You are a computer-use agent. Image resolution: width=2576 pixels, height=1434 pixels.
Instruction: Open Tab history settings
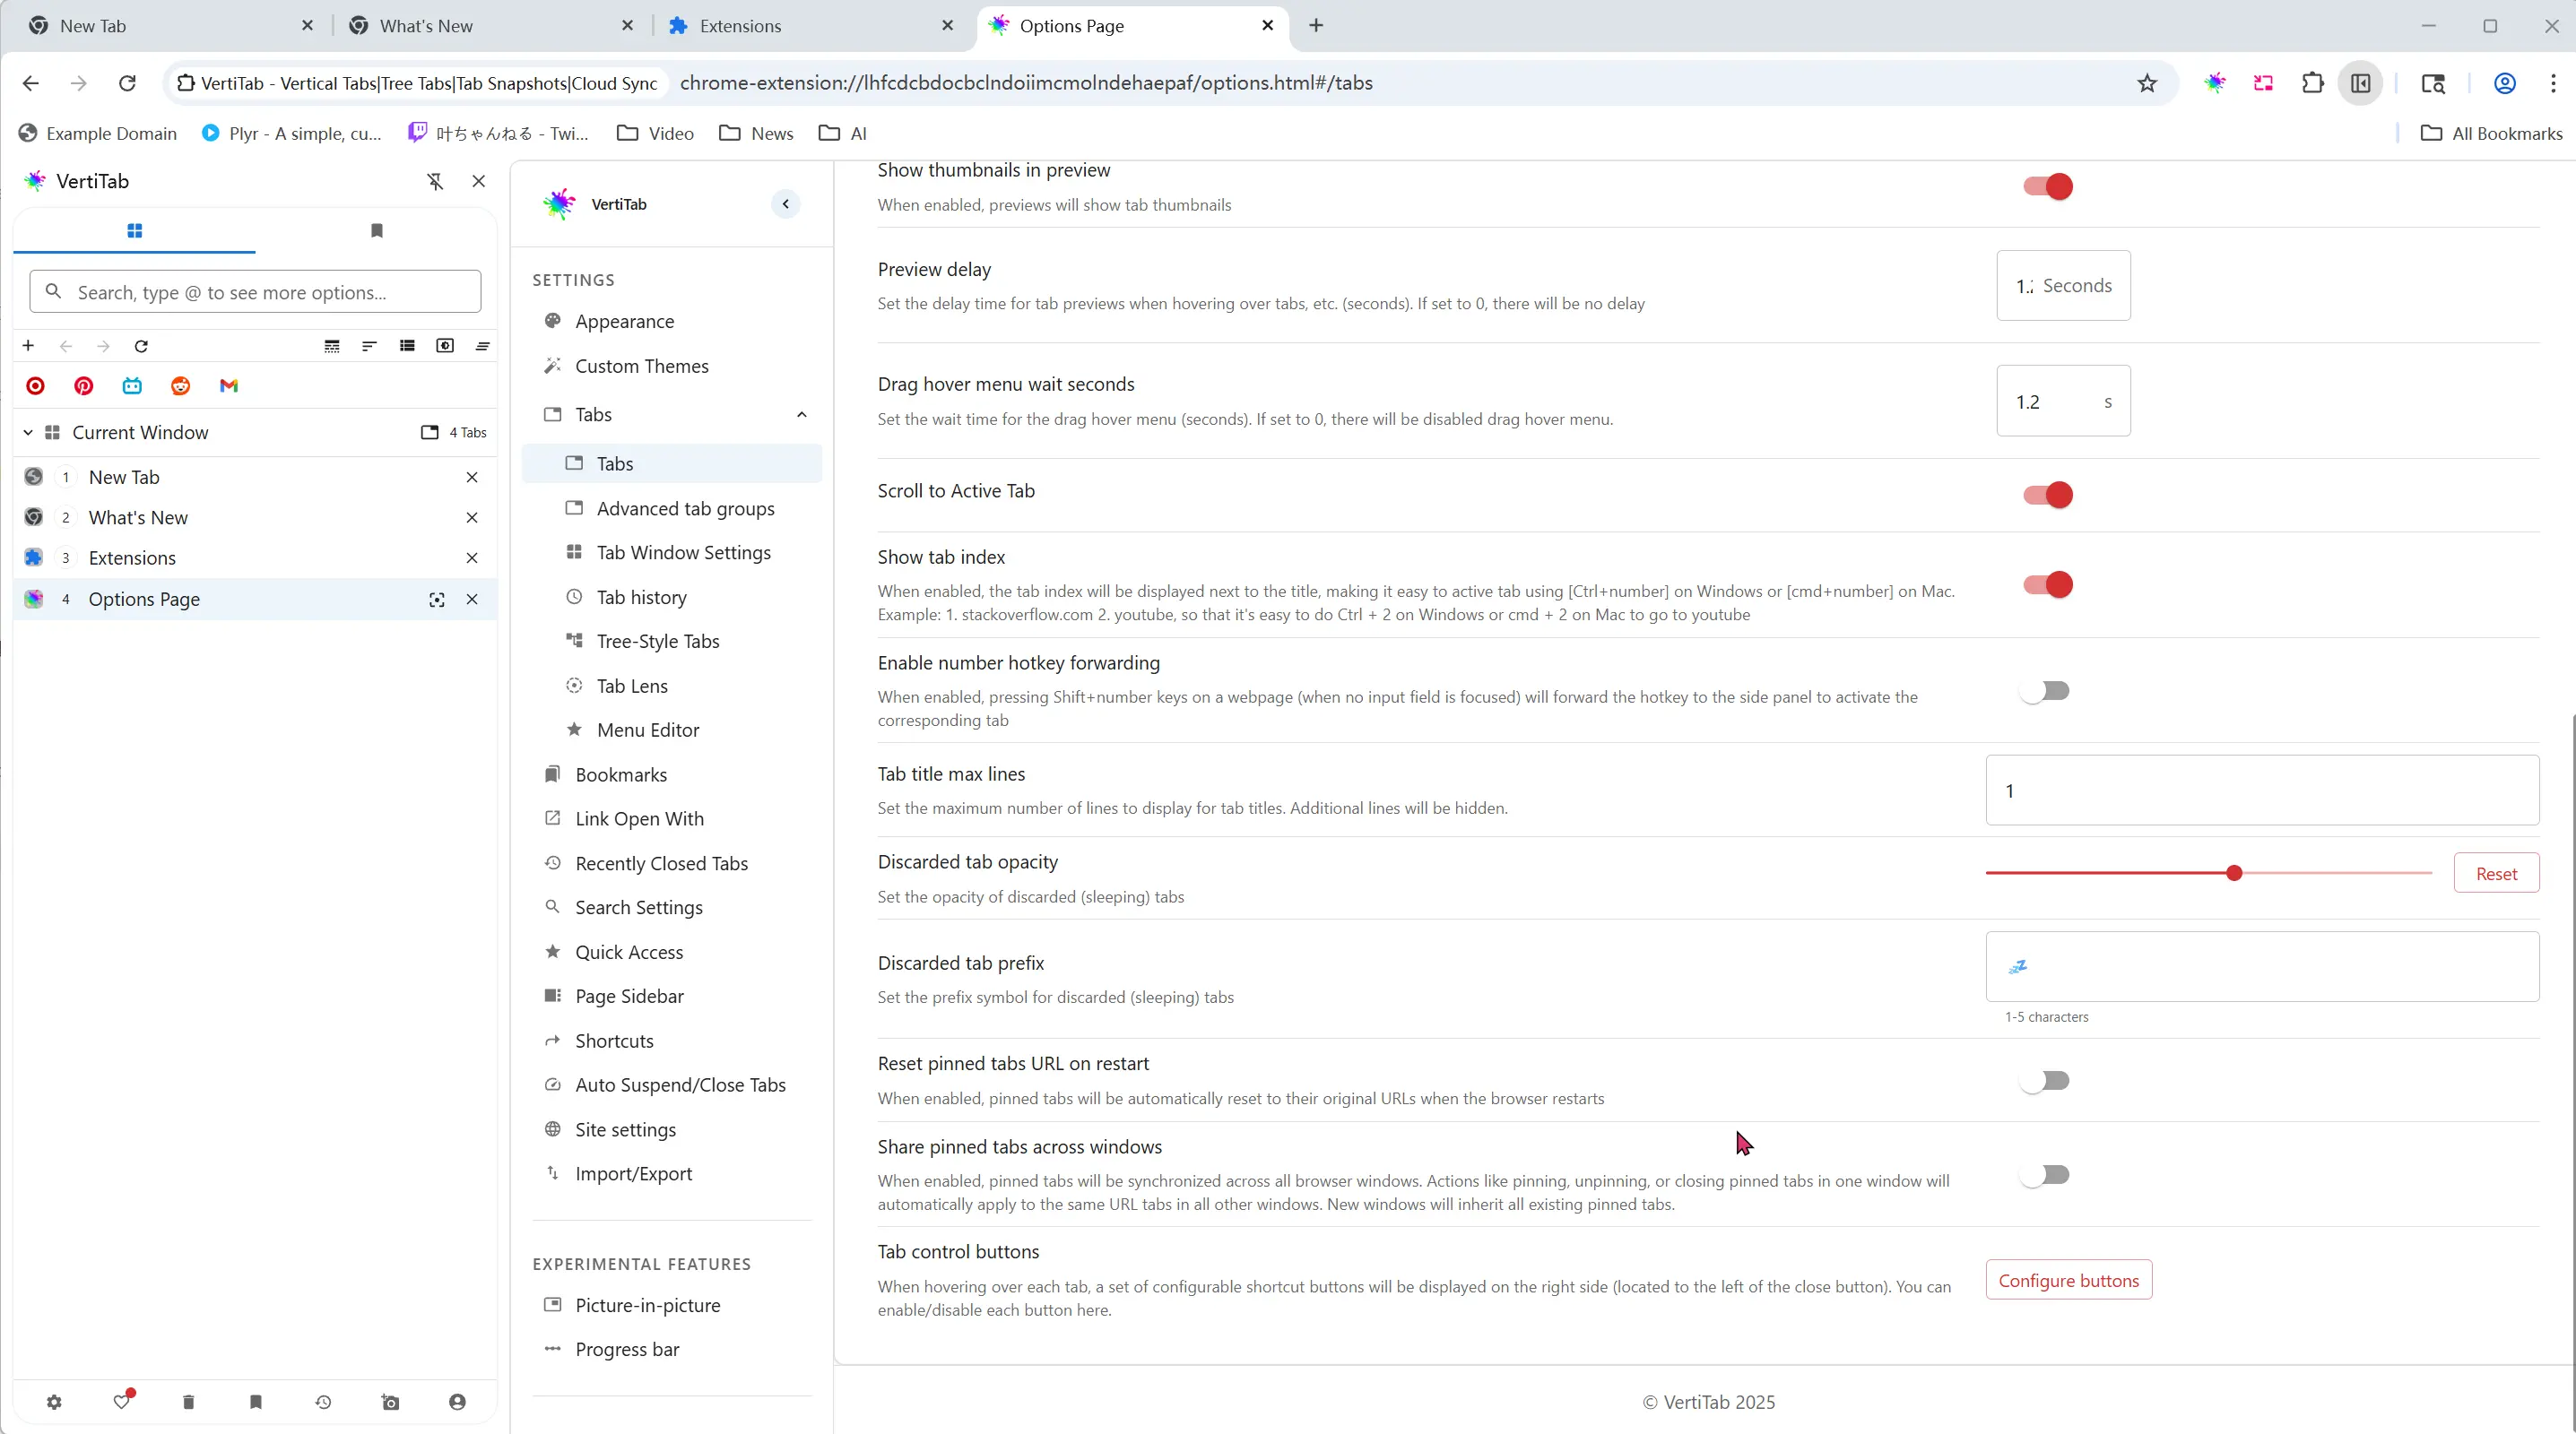tap(672, 598)
